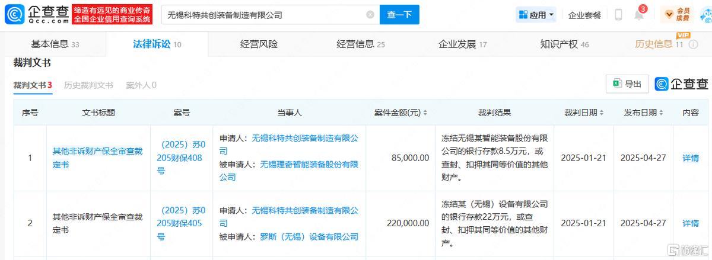
Task: Click the 文书标题 column header
Action: pos(98,113)
